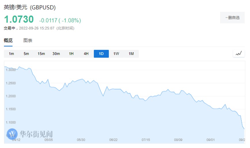Viewport: 250px width, 148px height.
Task: Click the 06/22 date on the axis
Action: coord(114,140)
